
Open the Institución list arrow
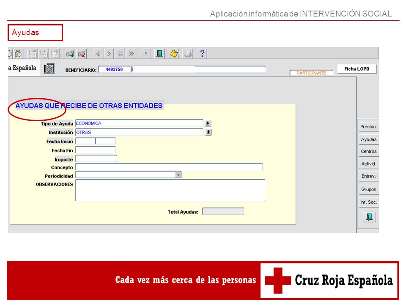click(208, 132)
